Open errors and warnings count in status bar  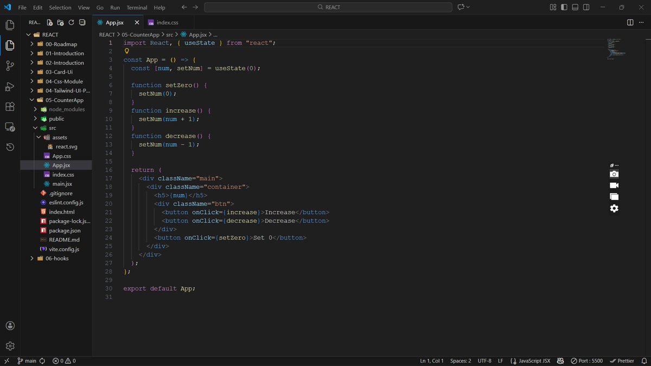(x=64, y=361)
